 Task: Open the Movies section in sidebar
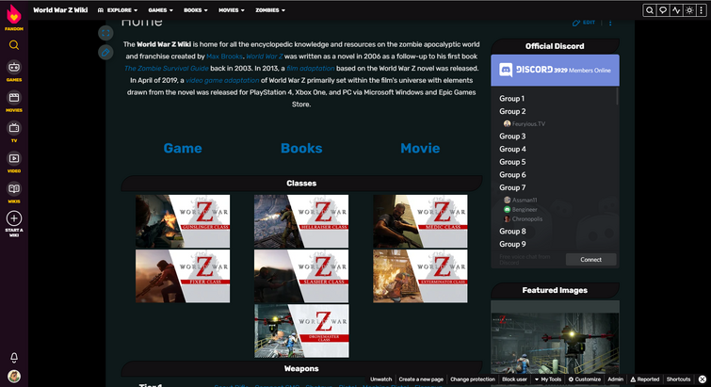14,101
